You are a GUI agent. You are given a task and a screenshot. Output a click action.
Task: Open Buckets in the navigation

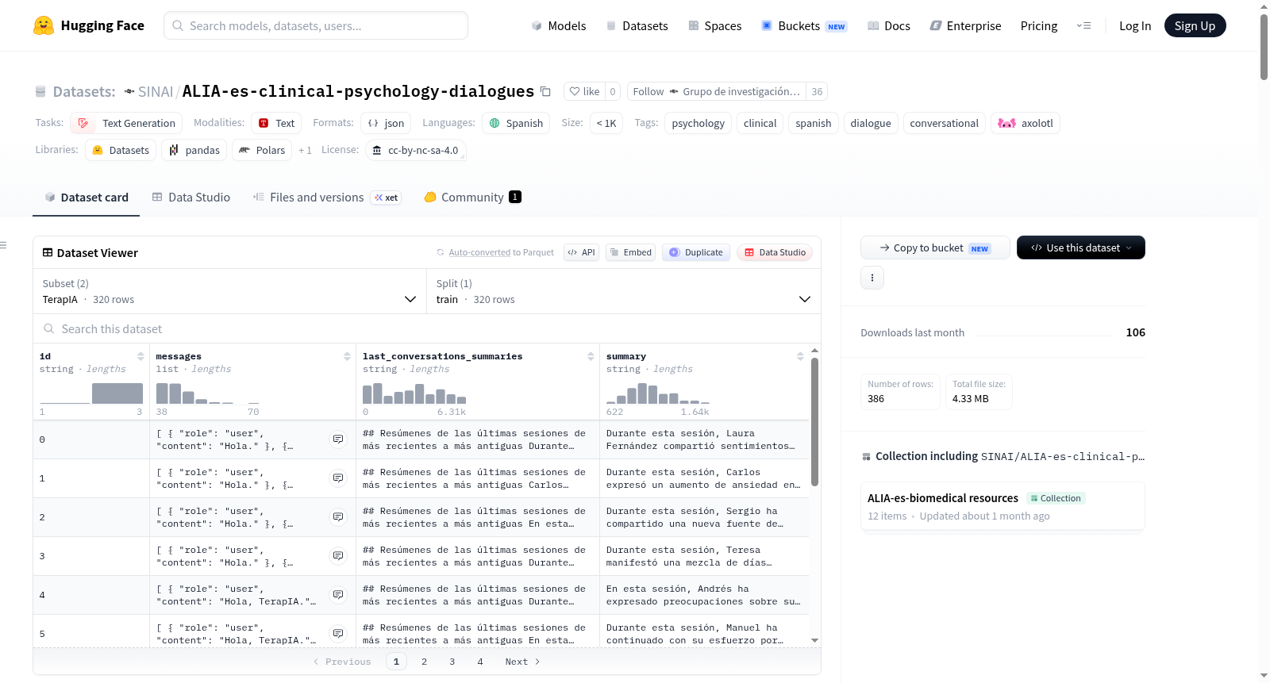(x=804, y=25)
